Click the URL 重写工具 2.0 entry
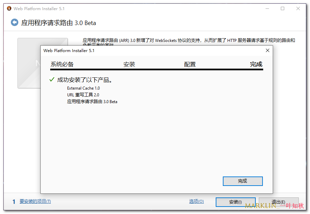Viewport: 310px width, 214px height. click(x=83, y=95)
